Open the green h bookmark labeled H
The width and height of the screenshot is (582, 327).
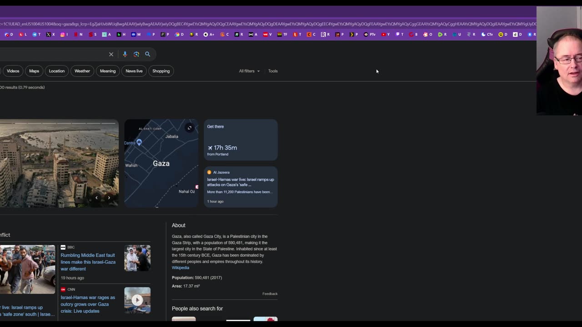tap(121, 35)
